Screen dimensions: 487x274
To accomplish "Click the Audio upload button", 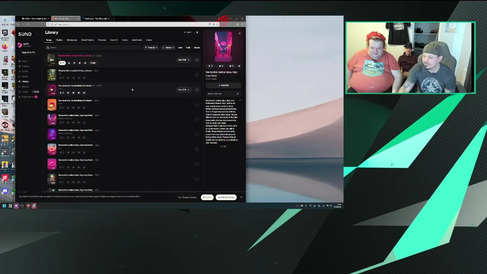I will pos(188,32).
